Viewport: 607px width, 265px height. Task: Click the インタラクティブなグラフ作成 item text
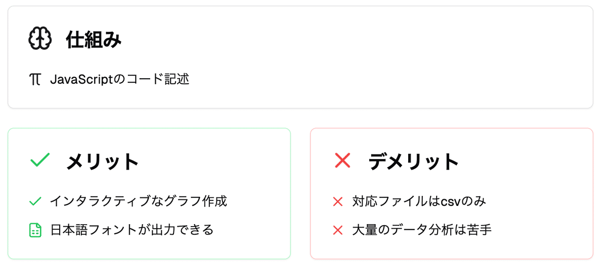[x=139, y=201]
